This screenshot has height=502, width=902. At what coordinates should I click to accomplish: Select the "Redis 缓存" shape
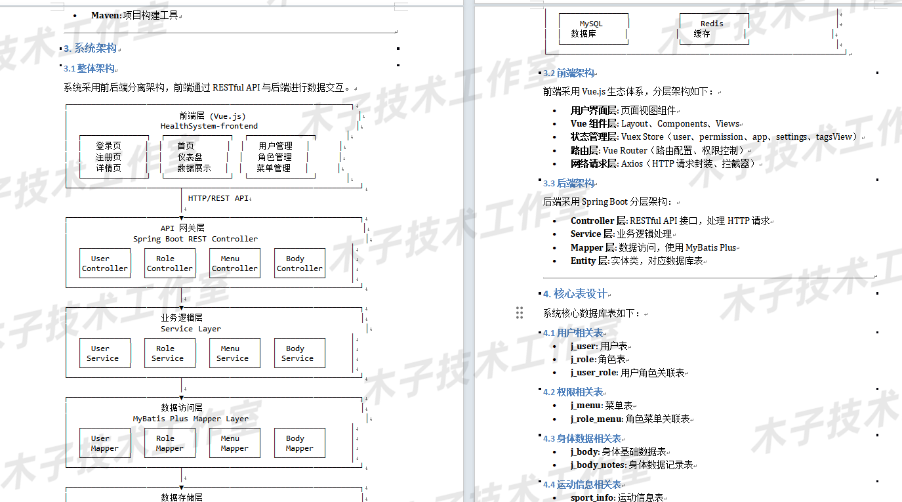coord(713,27)
